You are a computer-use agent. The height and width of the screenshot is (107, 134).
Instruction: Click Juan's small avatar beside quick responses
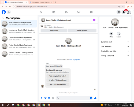coord(42,86)
